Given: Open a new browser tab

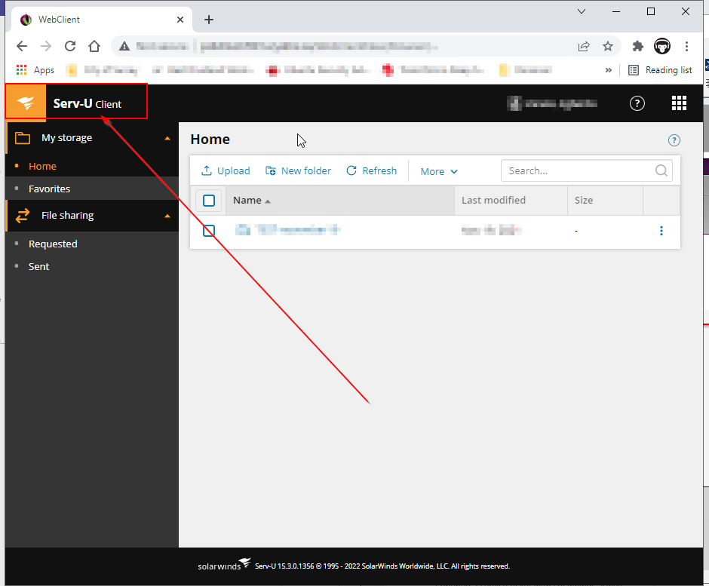Looking at the screenshot, I should point(208,20).
